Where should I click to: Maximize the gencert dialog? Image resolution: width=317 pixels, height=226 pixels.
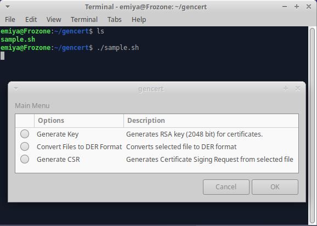tap(286, 88)
